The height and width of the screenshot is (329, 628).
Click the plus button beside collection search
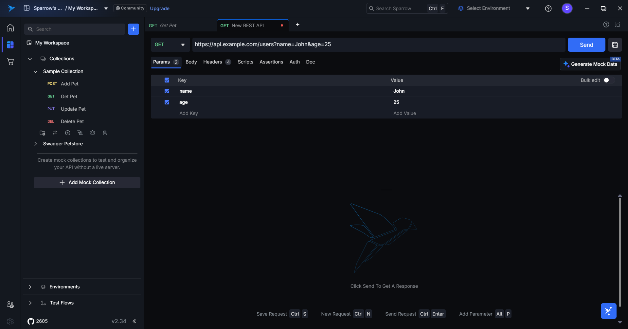pyautogui.click(x=133, y=29)
